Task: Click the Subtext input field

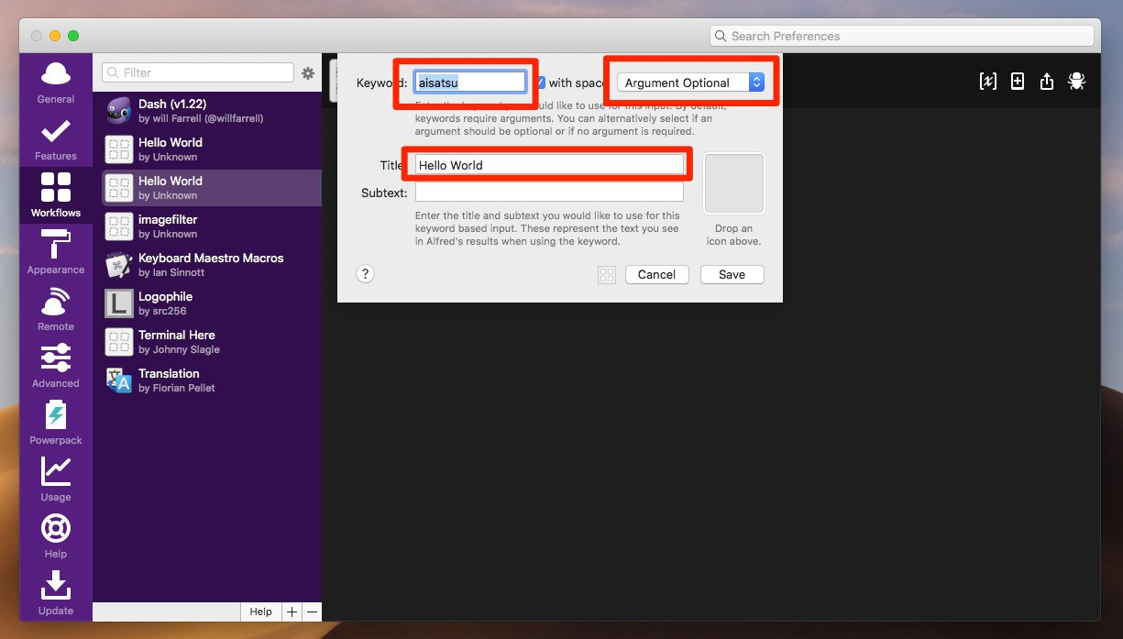Action: click(x=549, y=192)
